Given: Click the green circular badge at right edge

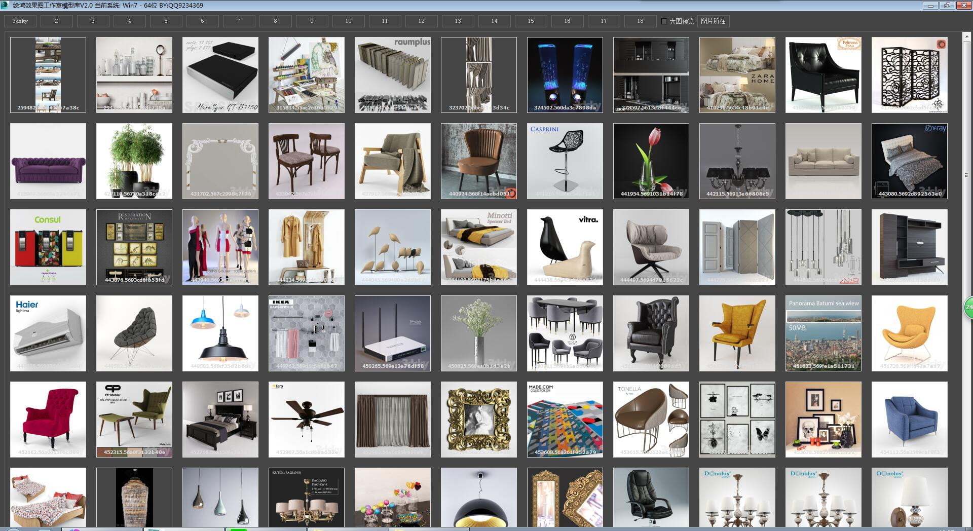Looking at the screenshot, I should [968, 307].
